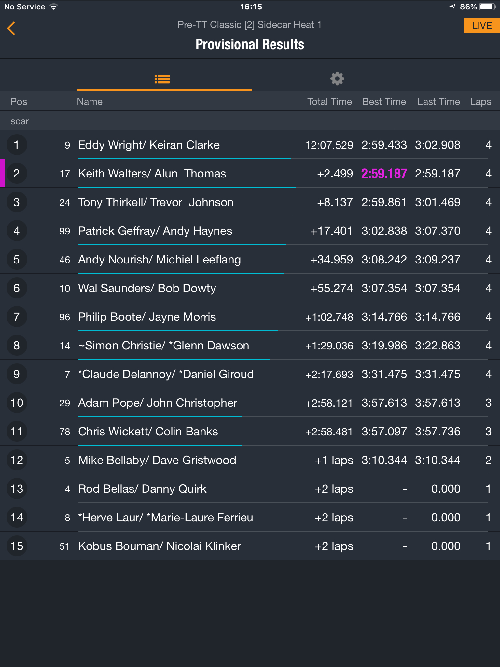Tap the orange back arrow
The height and width of the screenshot is (667, 500).
tap(11, 28)
